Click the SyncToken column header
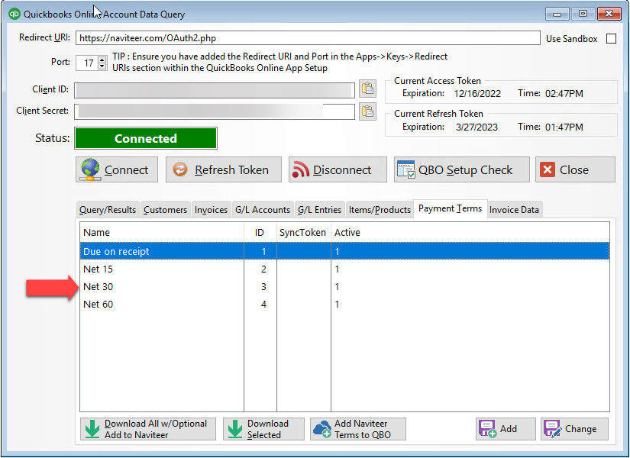 [303, 232]
